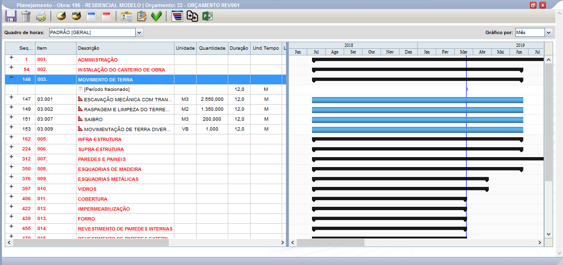563x265 pixels.
Task: Select the PAREDES E PAINEIS row
Action: point(146,159)
